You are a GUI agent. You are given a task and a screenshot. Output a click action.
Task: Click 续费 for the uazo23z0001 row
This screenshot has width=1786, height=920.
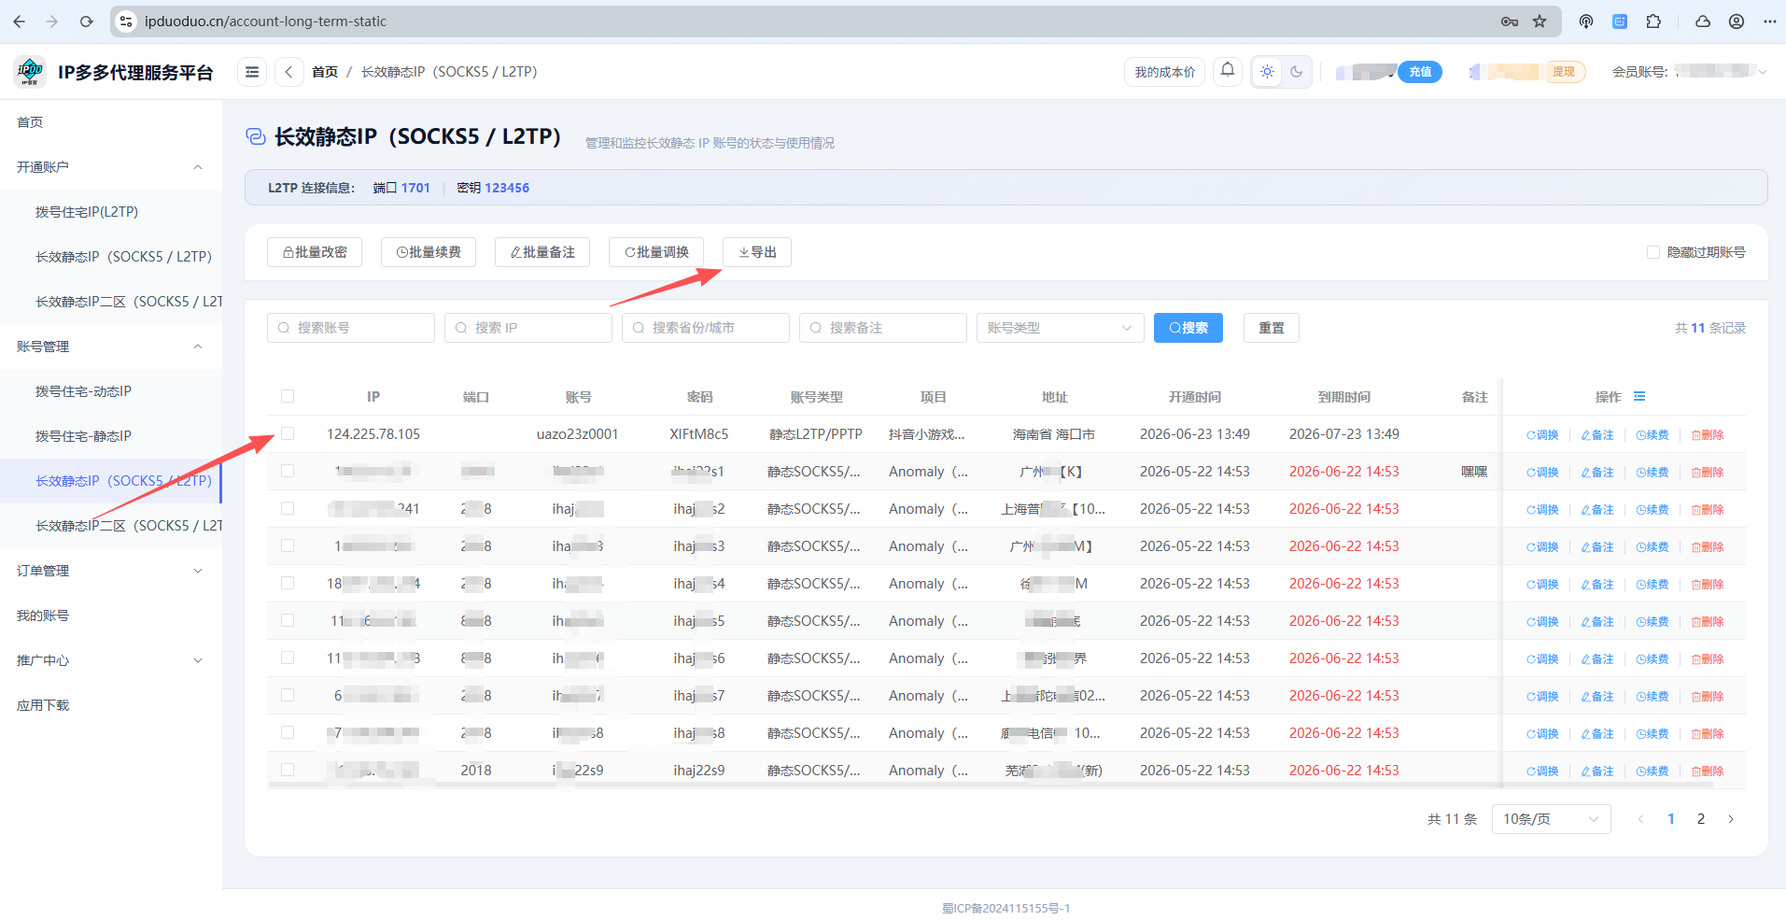tap(1652, 435)
